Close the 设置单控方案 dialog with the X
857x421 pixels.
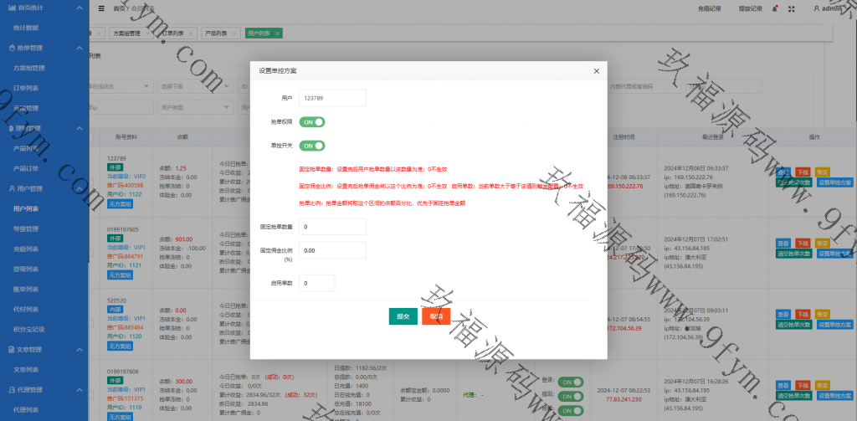click(x=596, y=71)
